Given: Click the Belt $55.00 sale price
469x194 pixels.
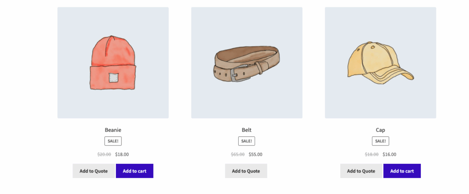Looking at the screenshot, I should (x=256, y=154).
